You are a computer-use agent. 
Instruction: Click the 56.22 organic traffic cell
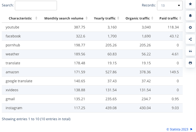point(146,54)
